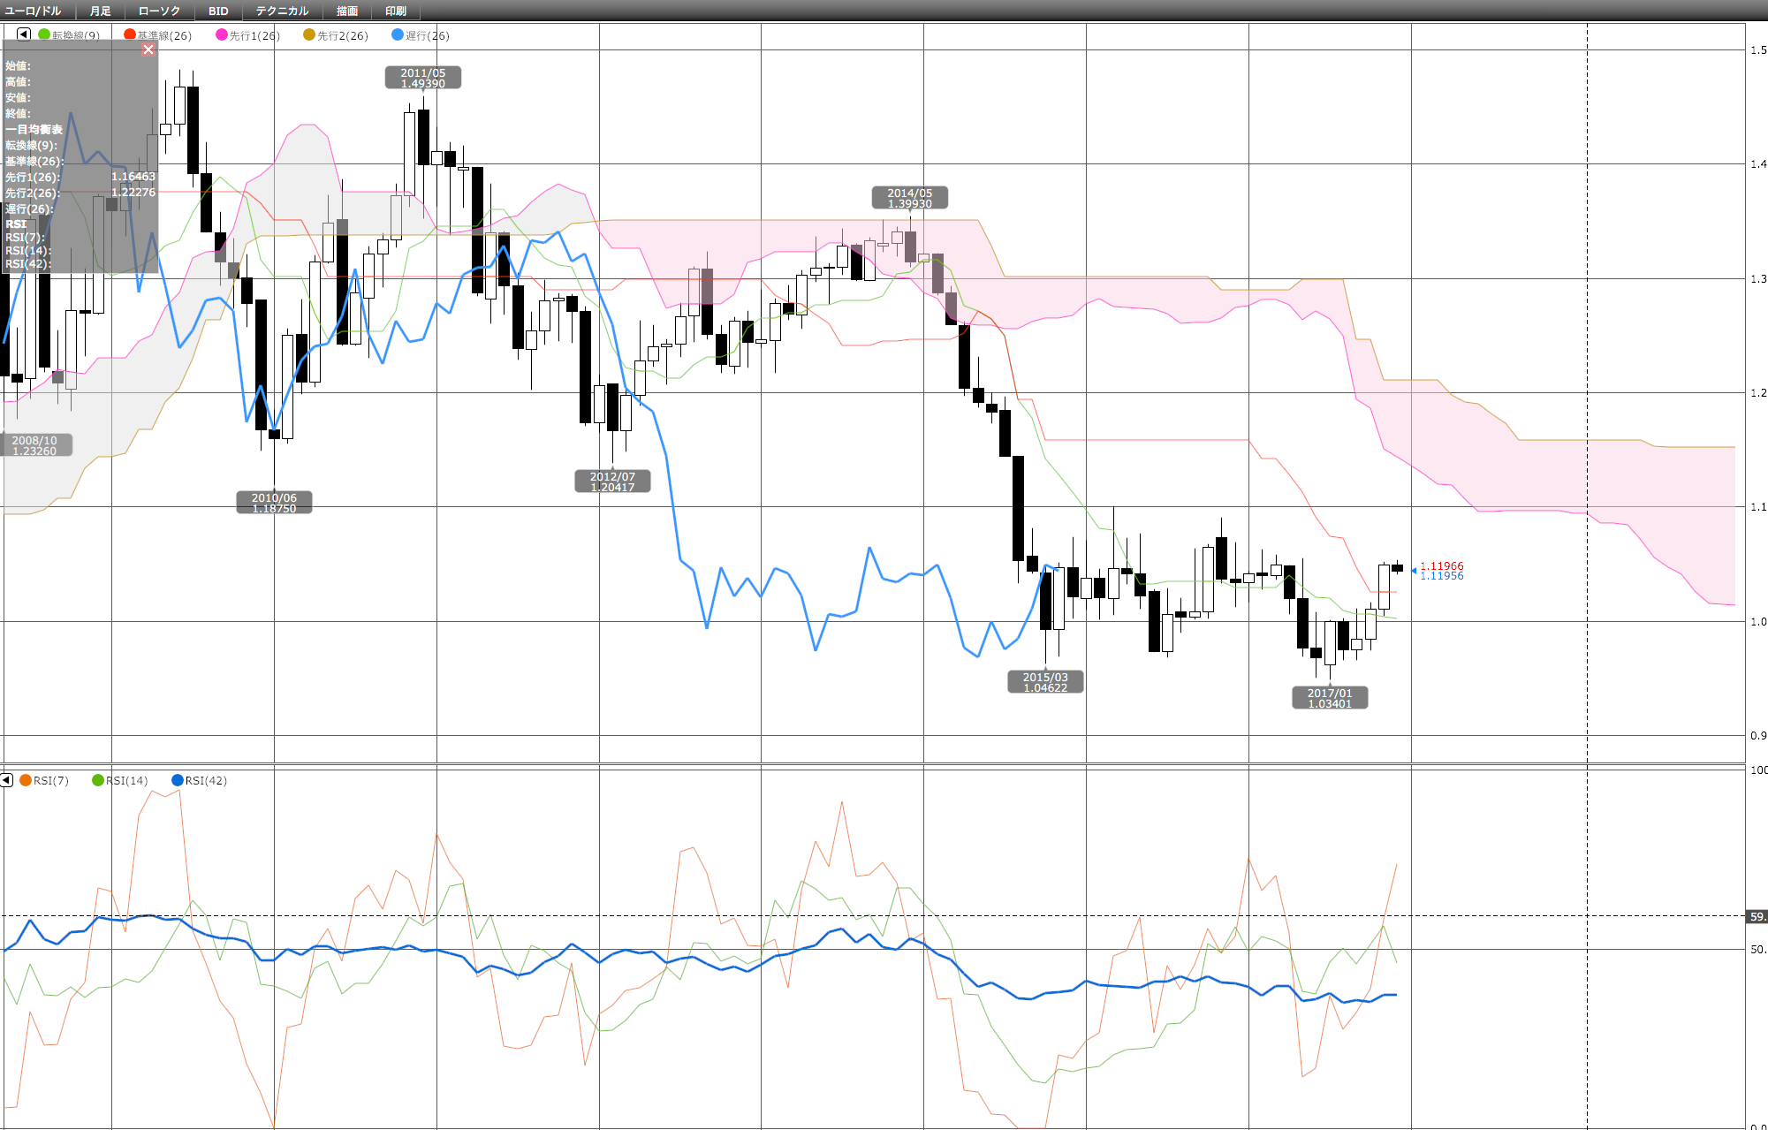1768x1130 pixels.
Task: Click the blue 1.11956 price label
Action: pyautogui.click(x=1442, y=576)
